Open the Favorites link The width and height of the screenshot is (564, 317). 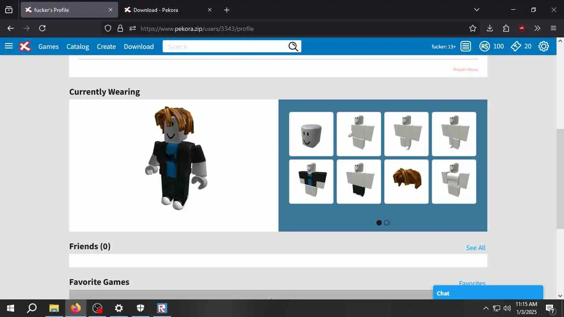click(472, 284)
